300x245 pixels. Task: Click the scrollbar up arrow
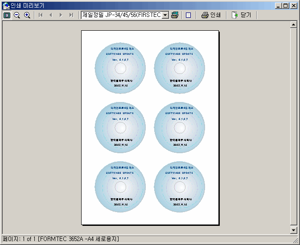point(293,24)
